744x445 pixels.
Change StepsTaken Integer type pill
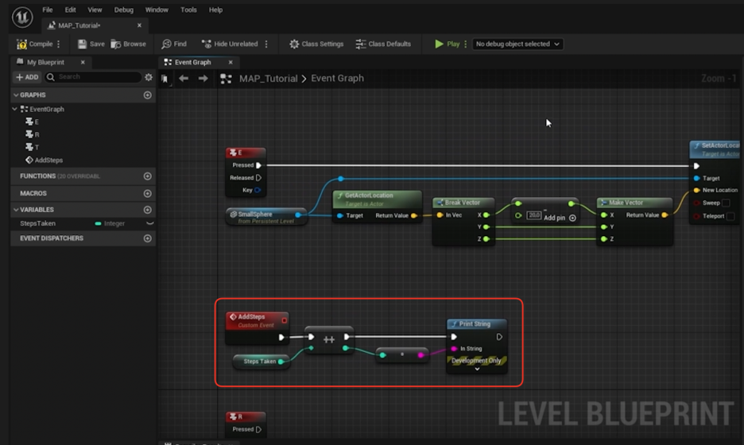110,223
